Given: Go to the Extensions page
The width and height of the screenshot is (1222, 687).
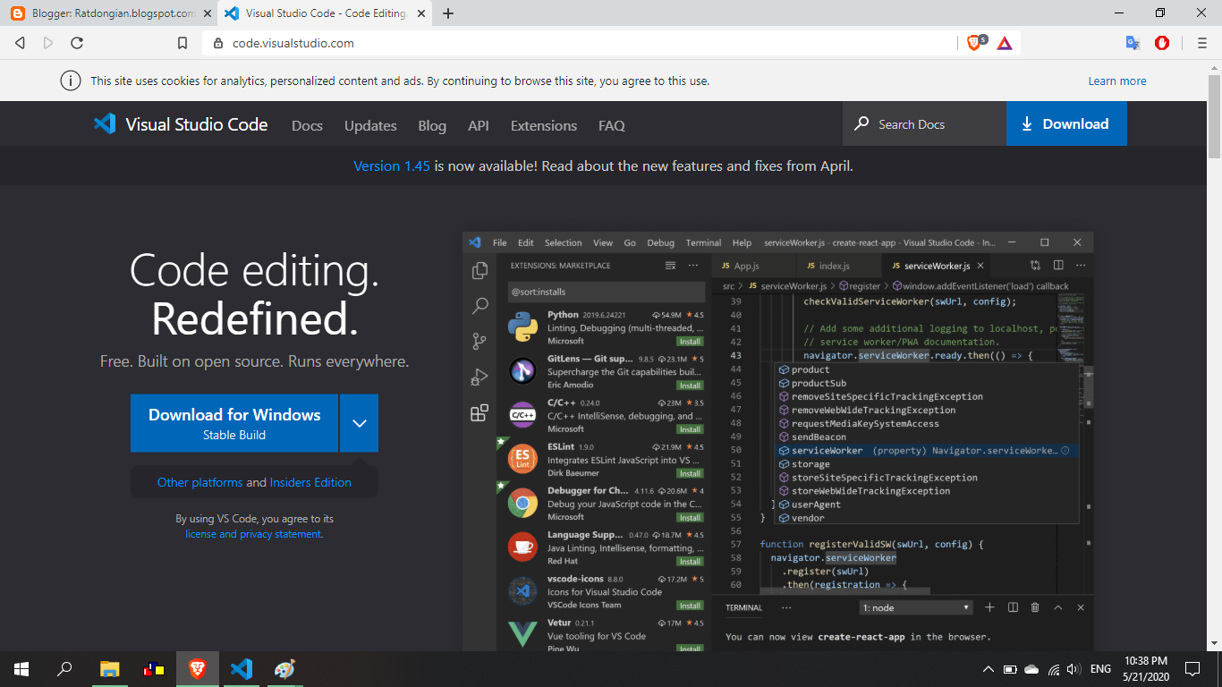Looking at the screenshot, I should (544, 125).
